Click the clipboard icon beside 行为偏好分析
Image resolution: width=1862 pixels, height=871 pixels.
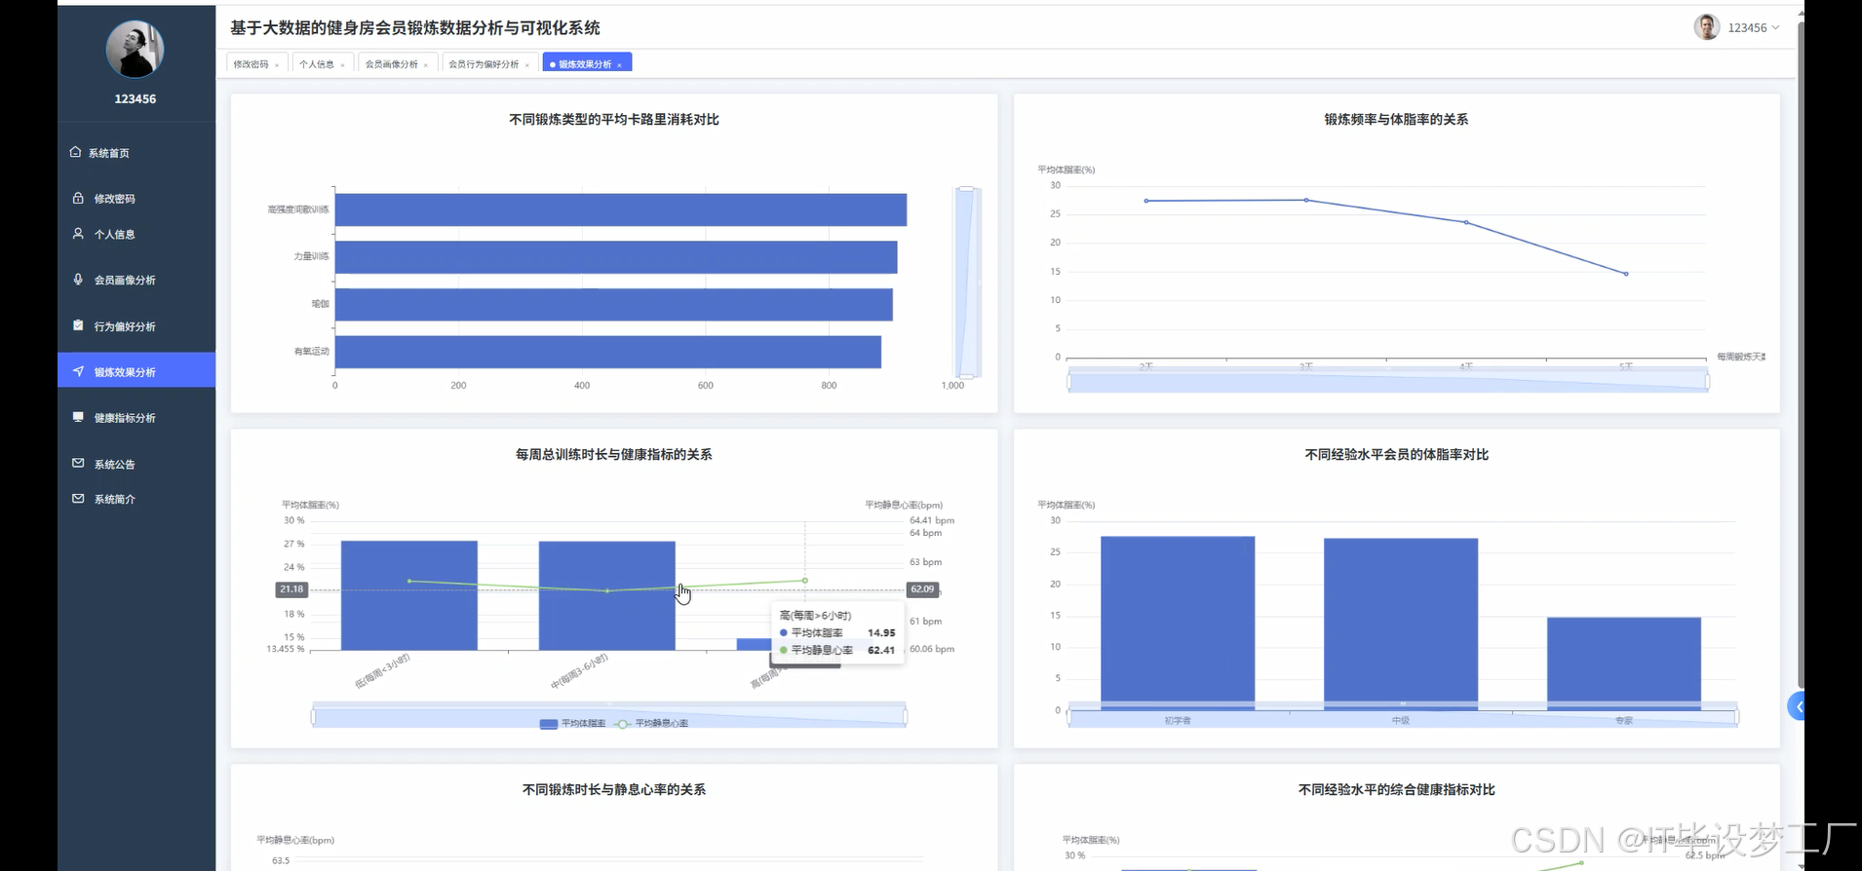tap(78, 325)
